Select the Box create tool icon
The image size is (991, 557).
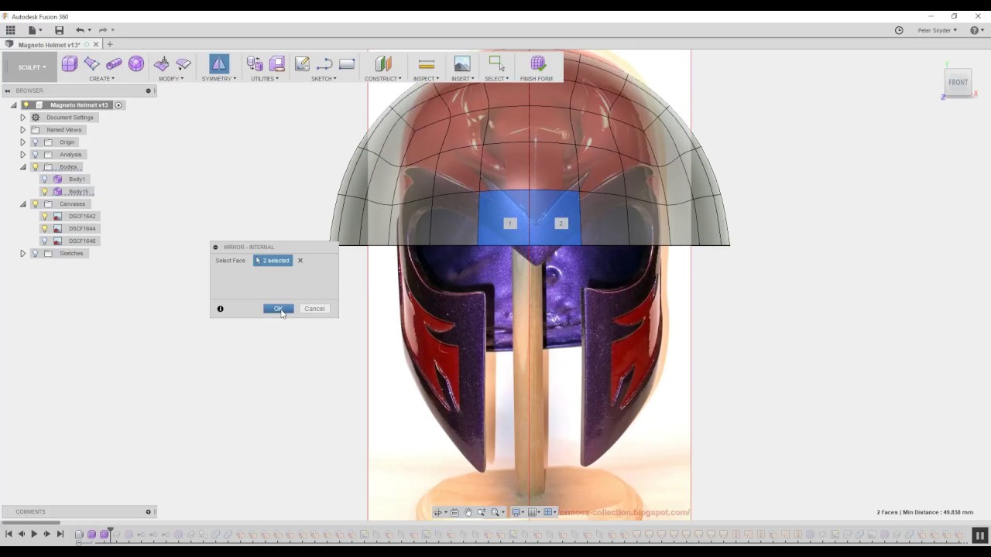pyautogui.click(x=70, y=64)
